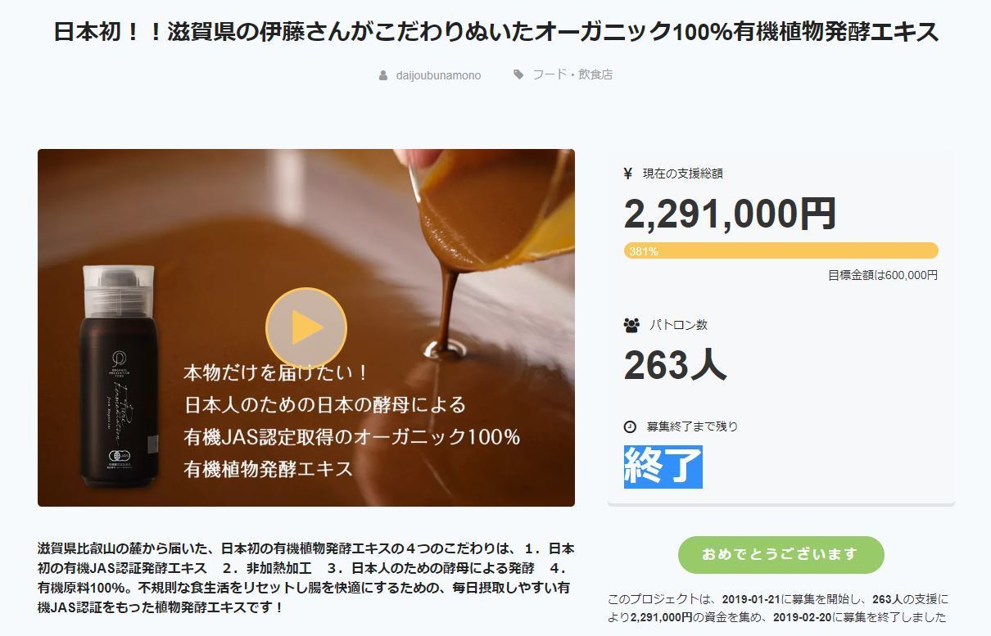This screenshot has height=636, width=991.
Task: Click the user icon beside daijoubunamono
Action: click(x=383, y=75)
